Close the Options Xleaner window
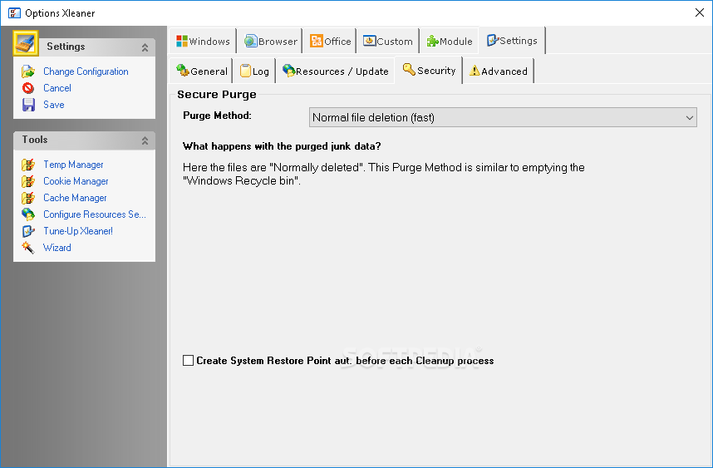713x468 pixels. (700, 12)
